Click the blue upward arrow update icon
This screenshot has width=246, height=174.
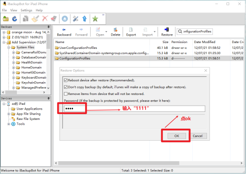coord(84,19)
